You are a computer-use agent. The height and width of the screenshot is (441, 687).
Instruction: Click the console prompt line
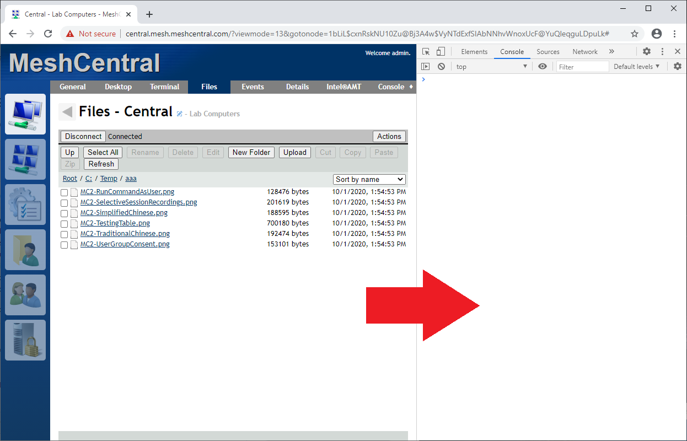551,79
